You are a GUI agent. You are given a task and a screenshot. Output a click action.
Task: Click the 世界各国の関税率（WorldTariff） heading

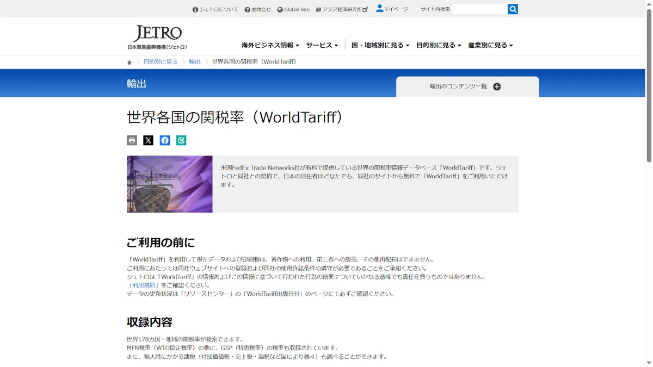click(x=235, y=117)
